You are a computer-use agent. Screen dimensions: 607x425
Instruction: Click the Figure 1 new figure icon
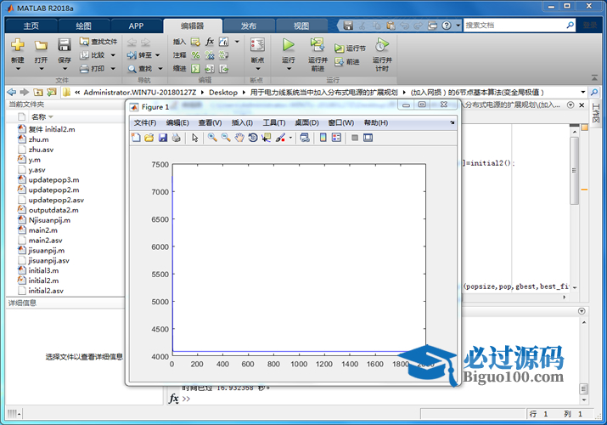coord(136,138)
